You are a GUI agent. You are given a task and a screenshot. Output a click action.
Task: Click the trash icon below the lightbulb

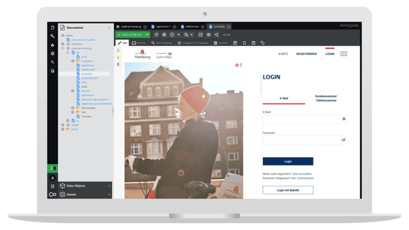[118, 64]
